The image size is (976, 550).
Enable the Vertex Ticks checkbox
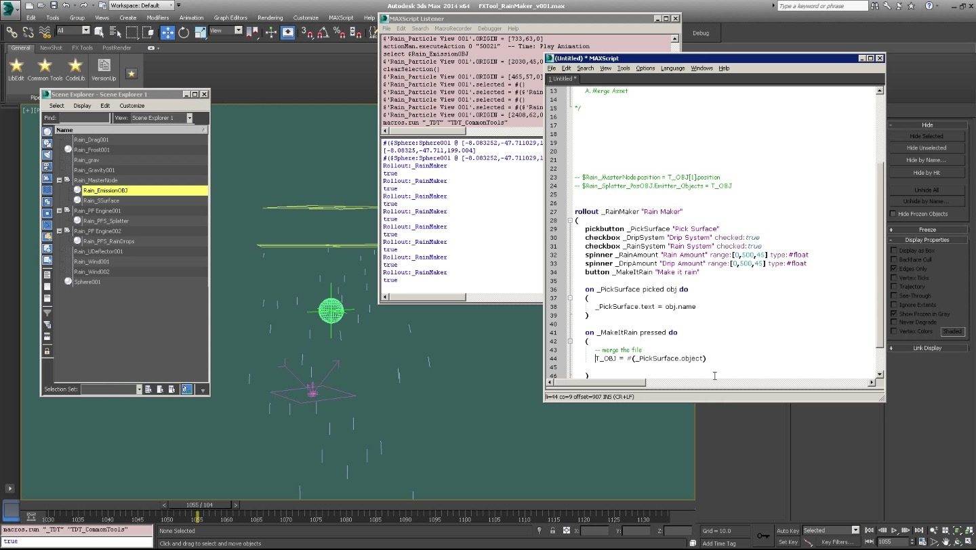coord(894,278)
